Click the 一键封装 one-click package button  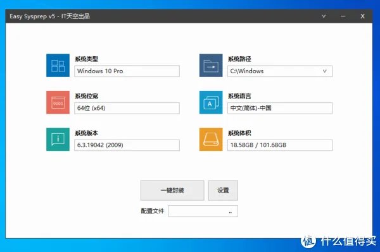pos(172,190)
